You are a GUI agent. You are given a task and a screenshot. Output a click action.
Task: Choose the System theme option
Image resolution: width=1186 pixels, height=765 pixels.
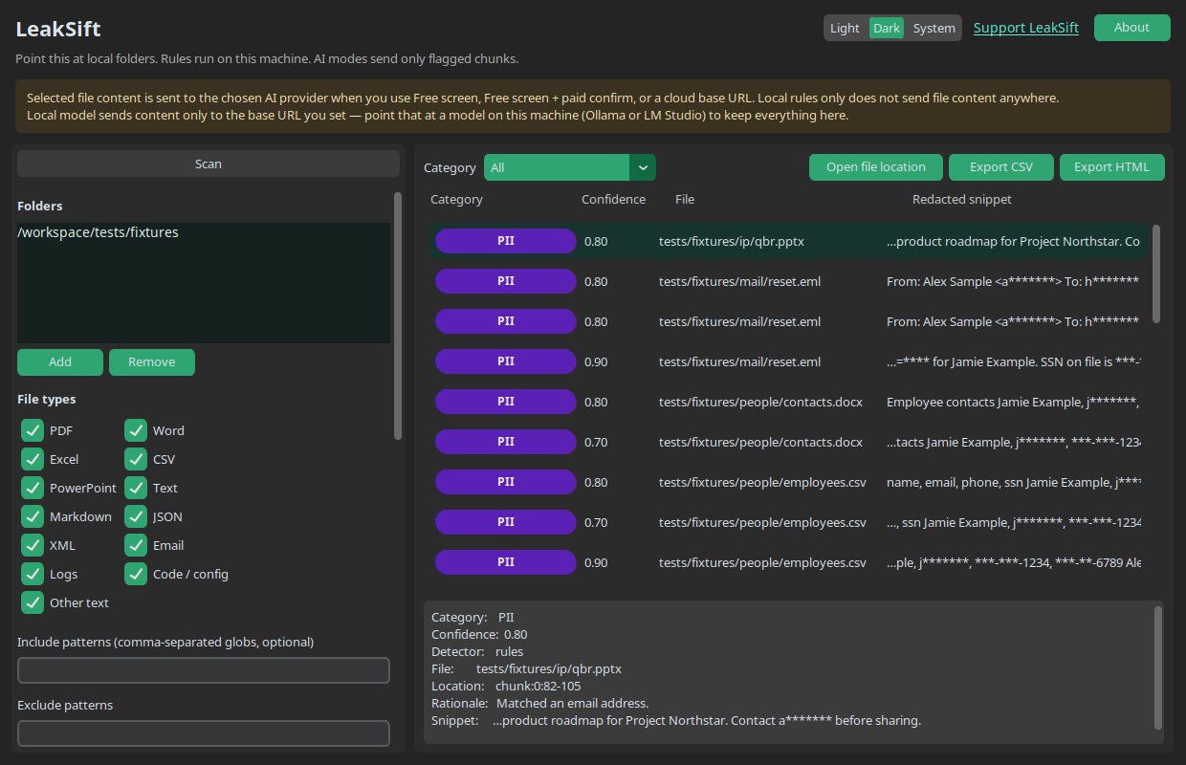tap(933, 28)
